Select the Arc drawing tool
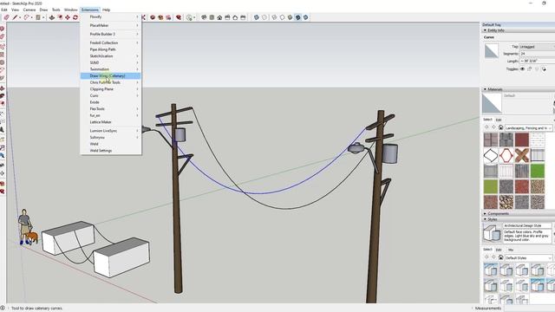This screenshot has height=312, width=555. [x=27, y=17]
